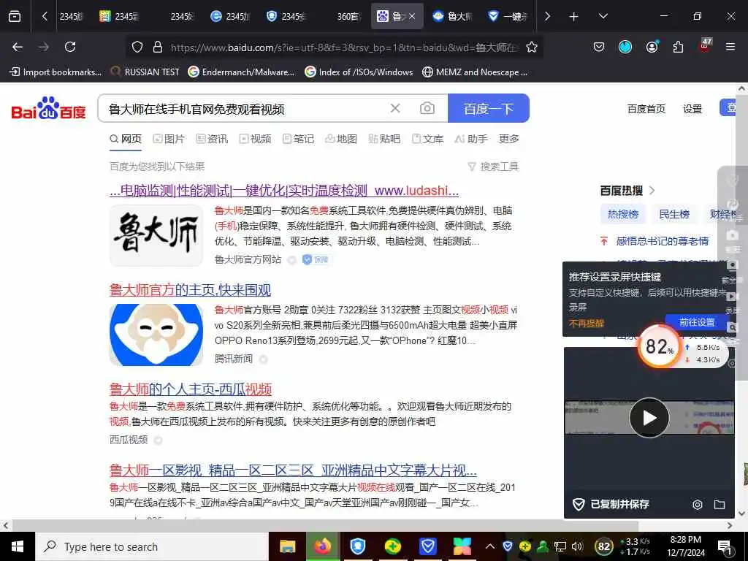The image size is (748, 561).
Task: Open a new tab with plus button
Action: [x=574, y=17]
